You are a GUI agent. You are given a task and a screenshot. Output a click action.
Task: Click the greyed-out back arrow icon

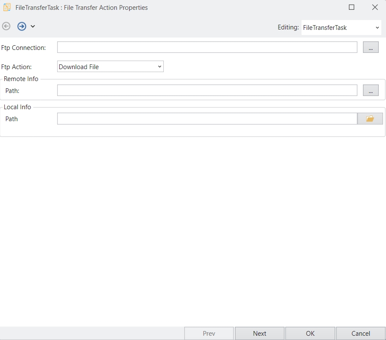click(x=6, y=26)
